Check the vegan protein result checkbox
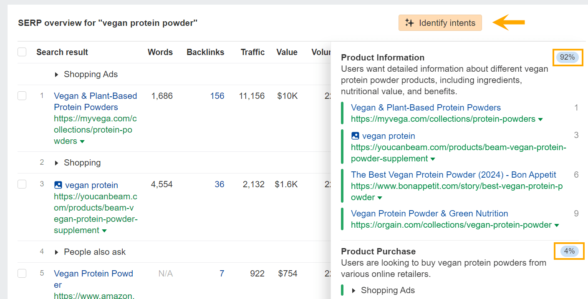Image resolution: width=588 pixels, height=299 pixels. pos(22,184)
